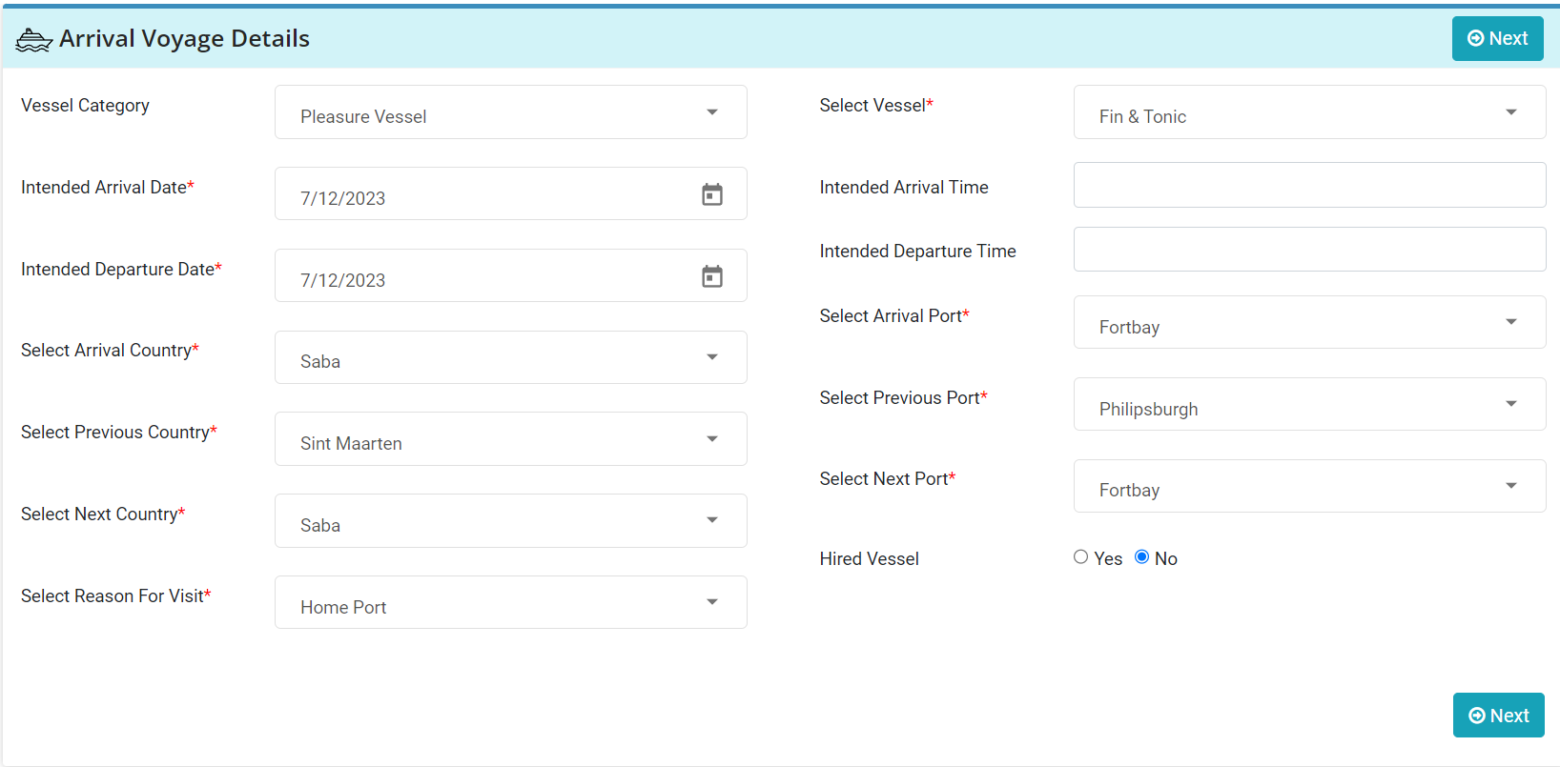Image resolution: width=1560 pixels, height=767 pixels.
Task: Open the calendar for Intended Arrival Date
Action: [711, 193]
